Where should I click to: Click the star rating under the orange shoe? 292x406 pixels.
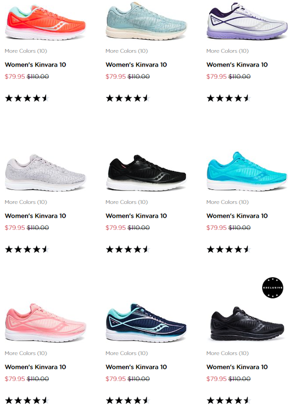click(27, 98)
